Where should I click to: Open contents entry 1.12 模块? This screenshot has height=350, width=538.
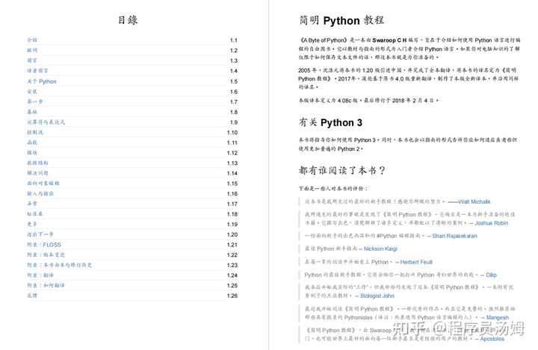pos(32,152)
